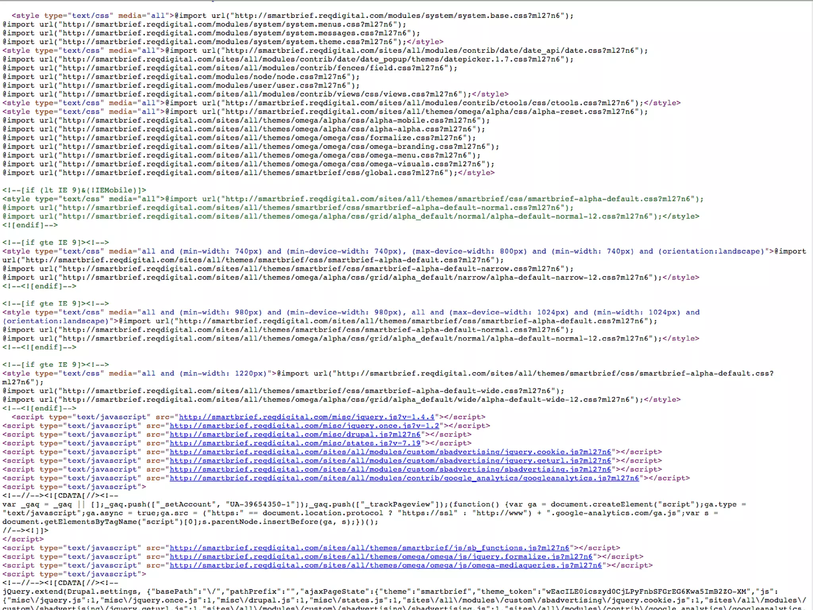Click the smartbrief-alpha-default-narrow.css import line
This screenshot has width=813, height=610.
[288, 269]
